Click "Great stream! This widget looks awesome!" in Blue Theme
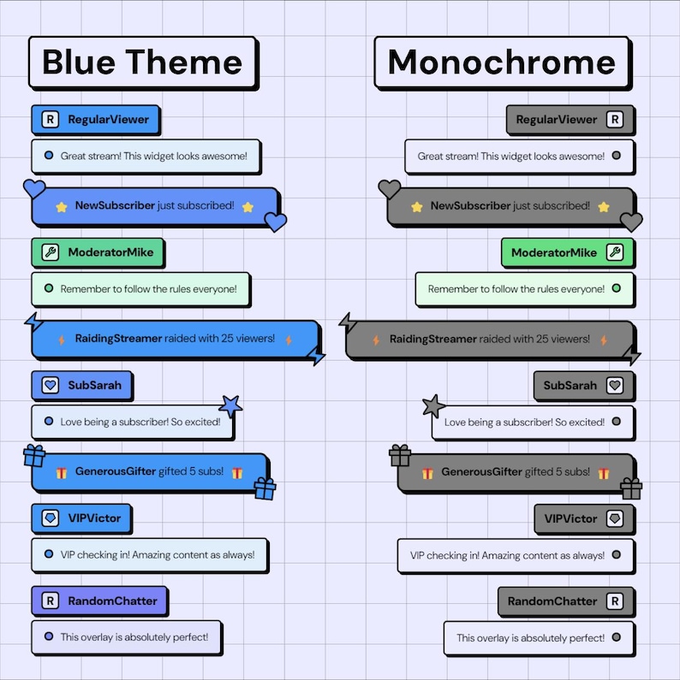This screenshot has height=680, width=680. [153, 156]
